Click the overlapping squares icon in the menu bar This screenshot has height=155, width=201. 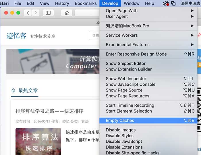point(173,3)
